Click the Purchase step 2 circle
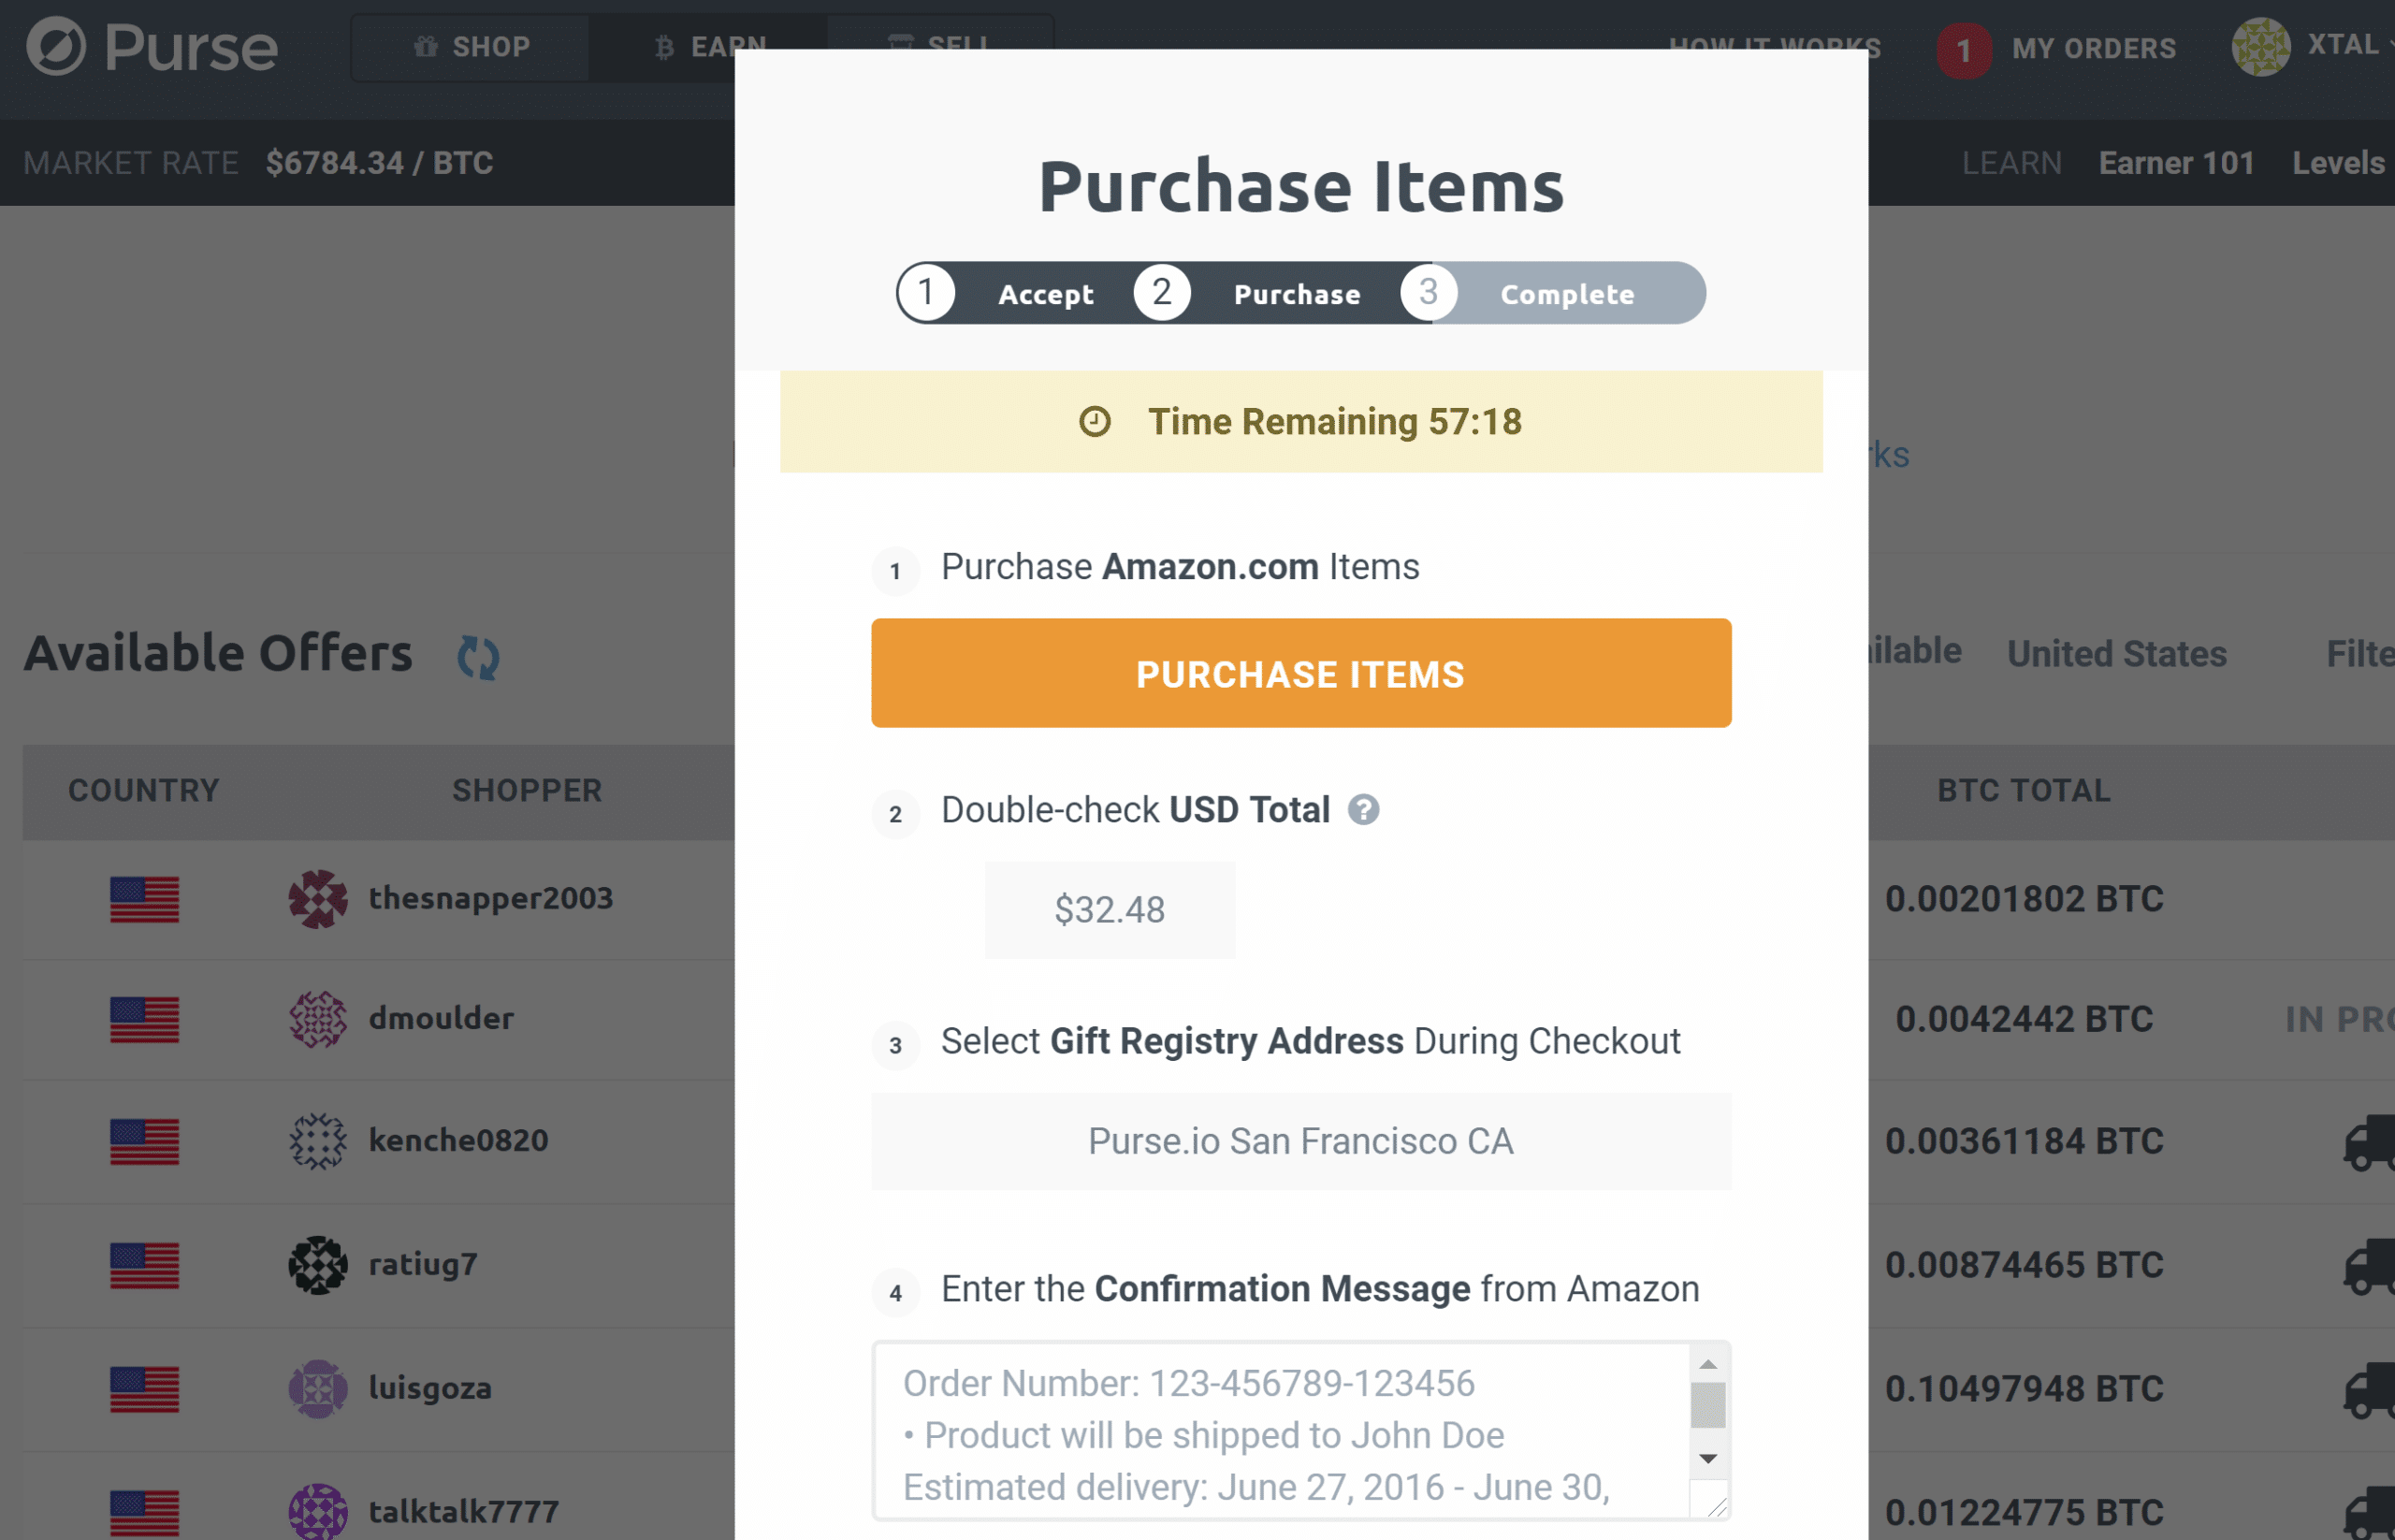The height and width of the screenshot is (1540, 2395). pyautogui.click(x=1161, y=294)
